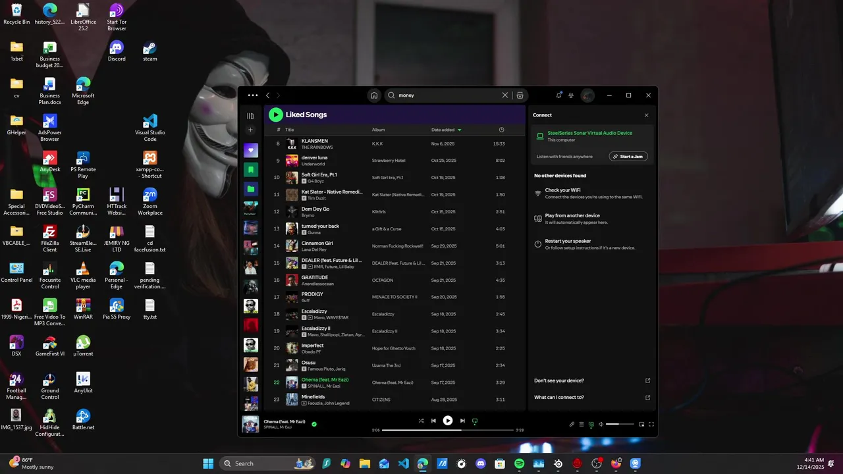Close the Connect panel
The image size is (843, 474).
646,115
